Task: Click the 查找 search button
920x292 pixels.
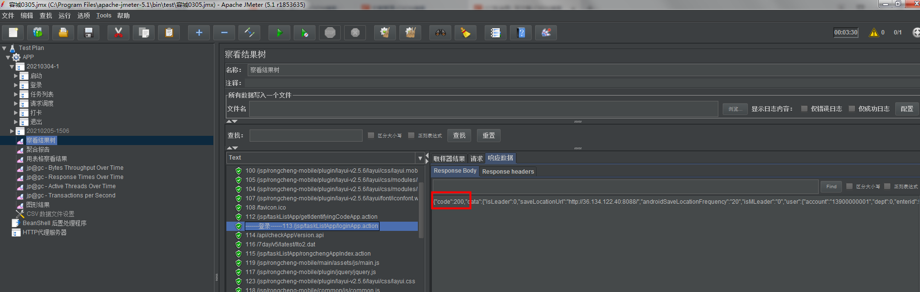Action: coord(459,135)
